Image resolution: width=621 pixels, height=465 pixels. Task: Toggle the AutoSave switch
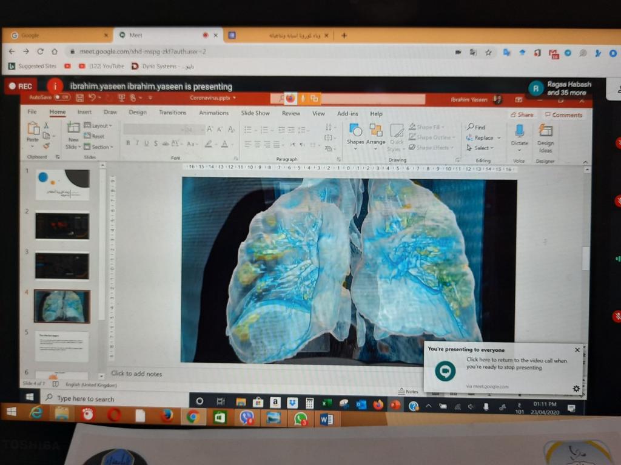tap(62, 97)
